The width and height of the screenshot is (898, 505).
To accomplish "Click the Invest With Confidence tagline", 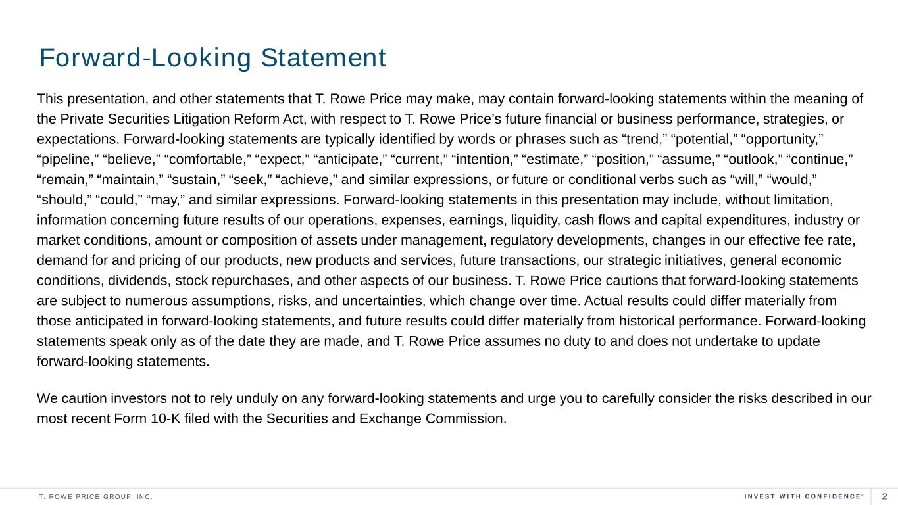I will point(803,496).
